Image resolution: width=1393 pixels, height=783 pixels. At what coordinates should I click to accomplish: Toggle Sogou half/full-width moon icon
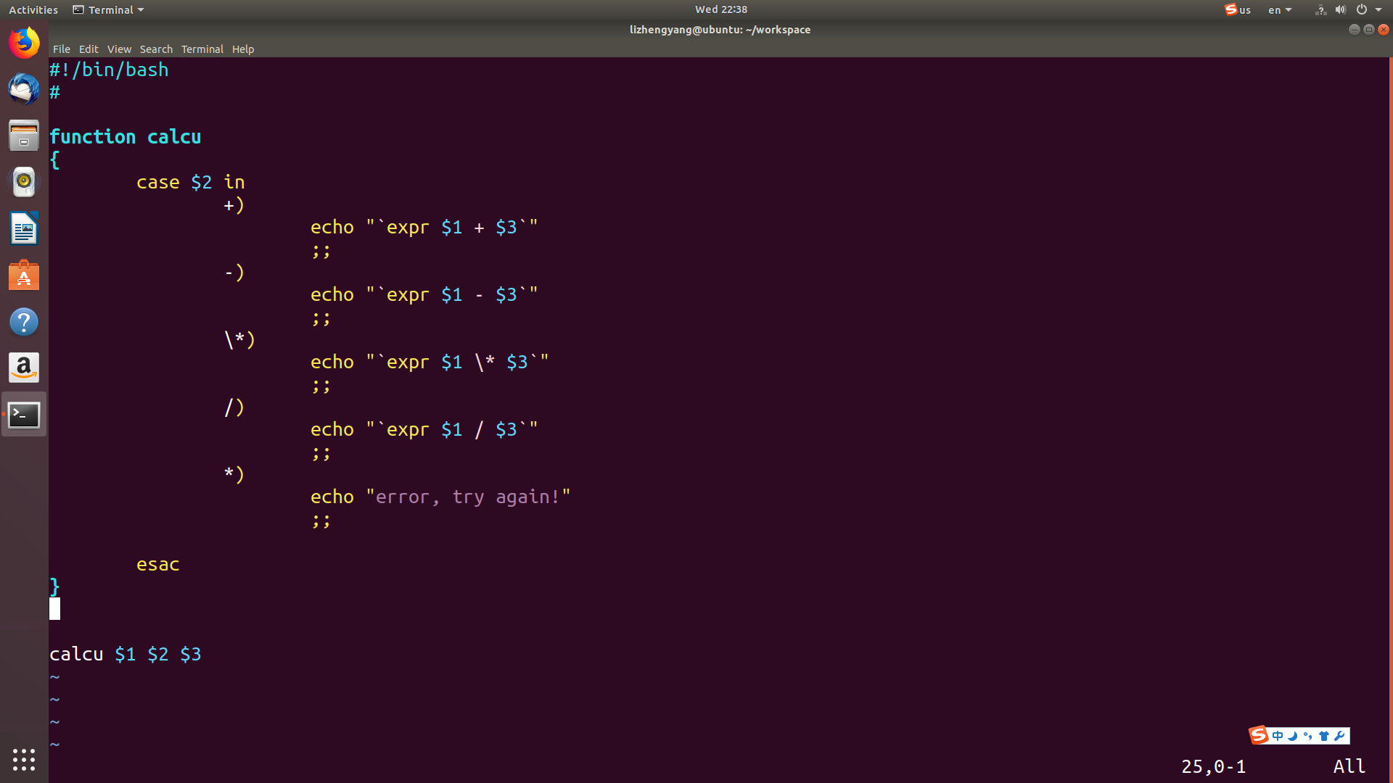click(1293, 736)
